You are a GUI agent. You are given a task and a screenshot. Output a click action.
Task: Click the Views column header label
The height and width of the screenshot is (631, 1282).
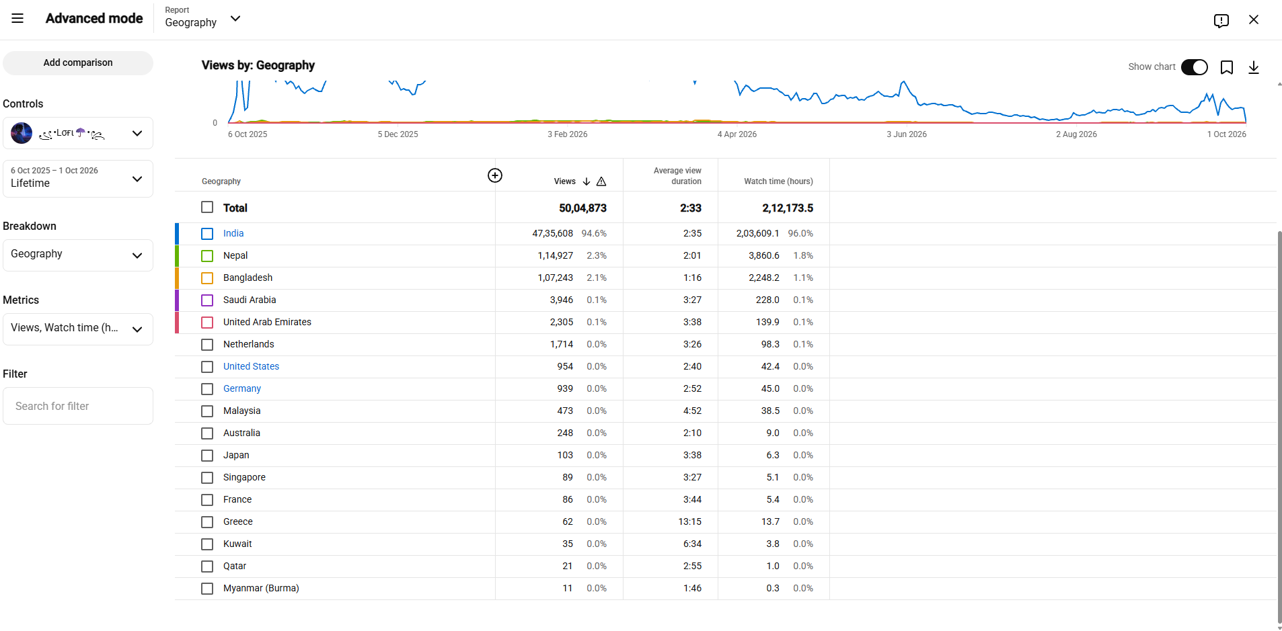[x=564, y=181]
